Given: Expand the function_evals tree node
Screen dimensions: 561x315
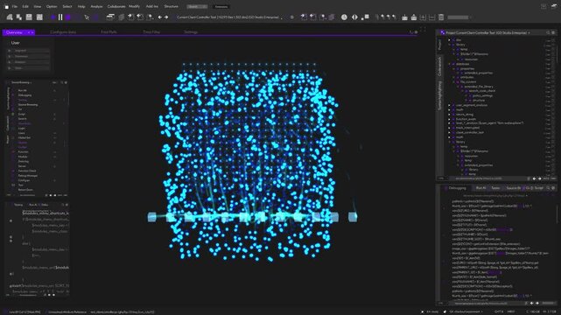Looking at the screenshot, I should coord(450,119).
